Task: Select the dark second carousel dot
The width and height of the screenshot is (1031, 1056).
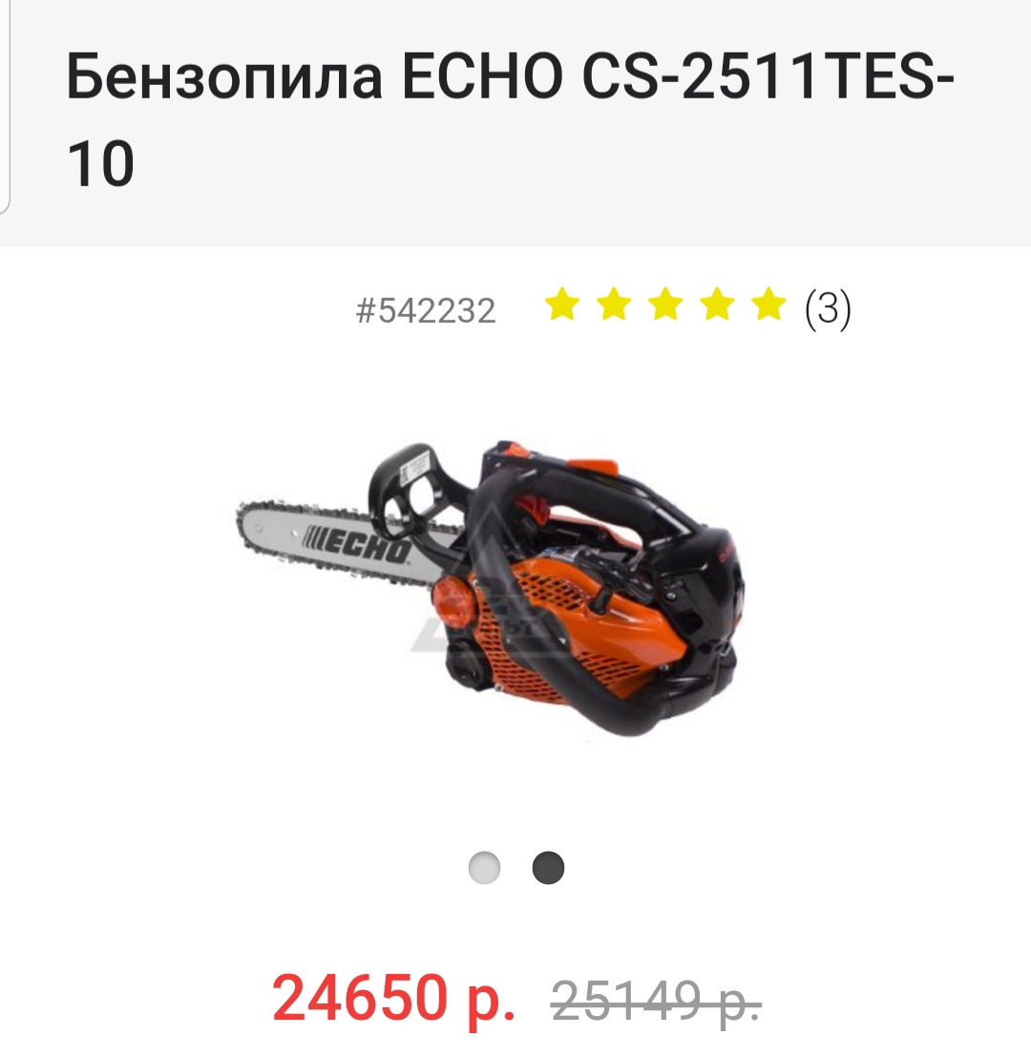Action: 548,867
